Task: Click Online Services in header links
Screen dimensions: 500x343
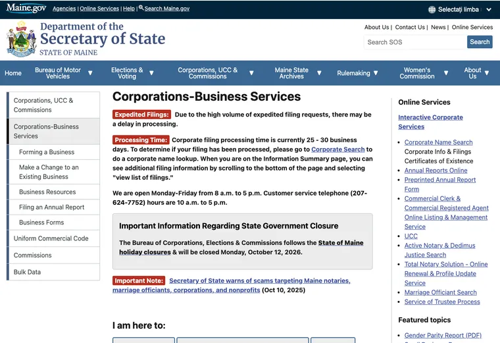Action: point(472,27)
